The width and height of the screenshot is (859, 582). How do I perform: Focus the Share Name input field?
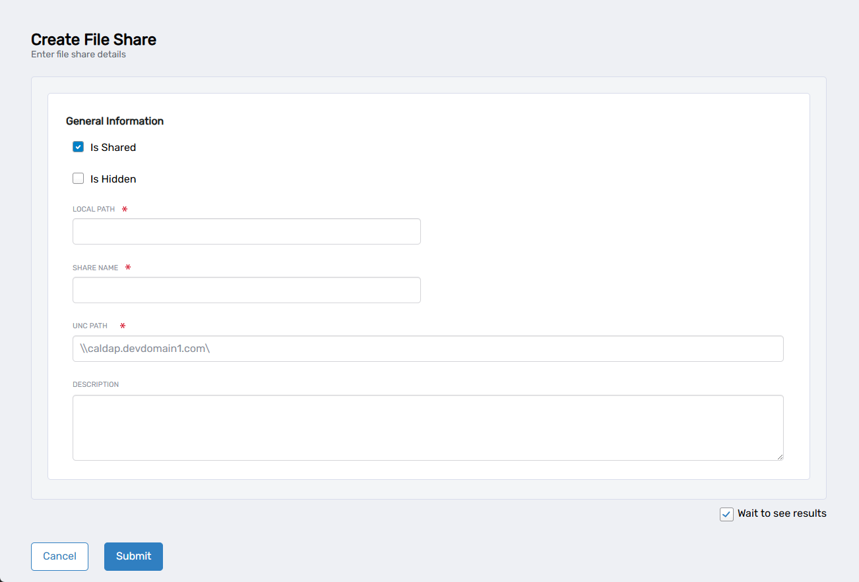[246, 289]
